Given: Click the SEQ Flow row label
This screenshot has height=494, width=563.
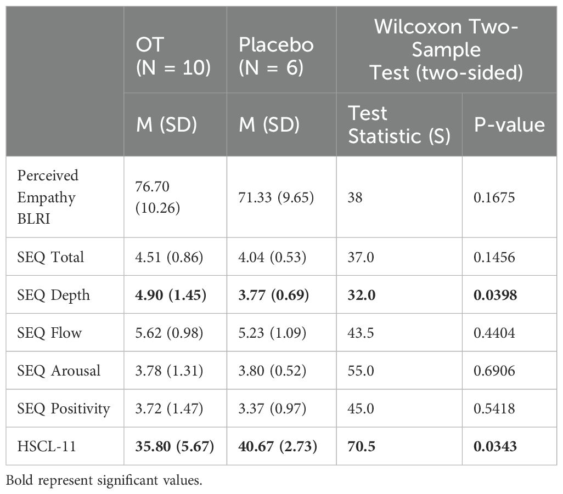Looking at the screenshot, I should pos(49,333).
